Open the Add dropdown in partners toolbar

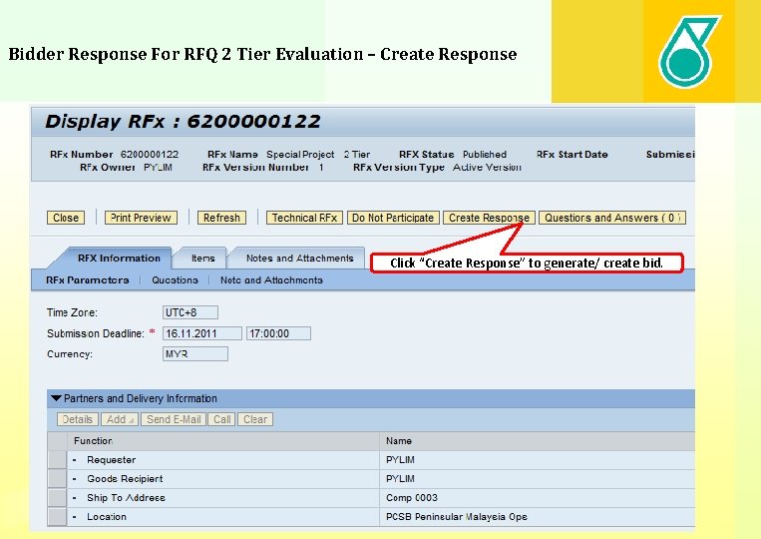click(x=120, y=419)
